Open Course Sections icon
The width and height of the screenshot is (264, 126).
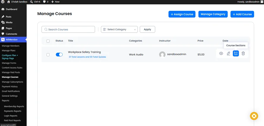click(x=236, y=53)
